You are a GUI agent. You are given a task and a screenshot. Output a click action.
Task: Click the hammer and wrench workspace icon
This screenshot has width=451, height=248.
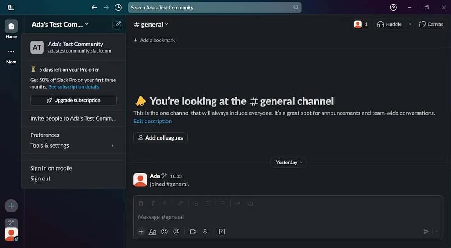[11, 222]
